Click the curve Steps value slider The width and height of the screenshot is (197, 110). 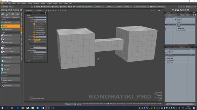(40, 48)
